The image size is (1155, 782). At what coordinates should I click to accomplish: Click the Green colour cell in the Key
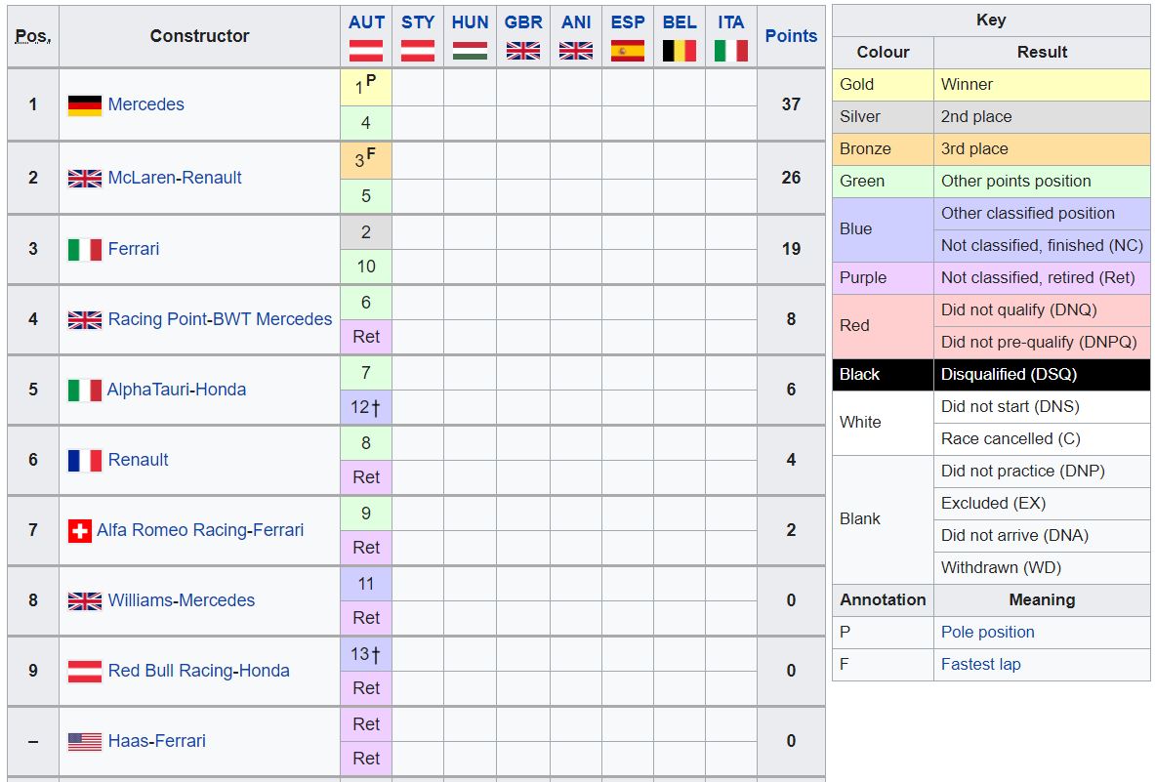click(884, 182)
